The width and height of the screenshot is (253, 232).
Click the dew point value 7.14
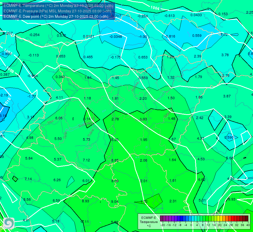[28, 179]
